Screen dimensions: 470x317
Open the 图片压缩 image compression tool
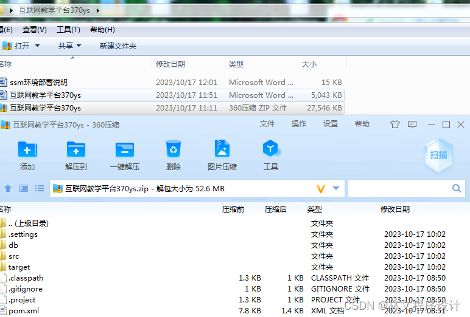(x=222, y=149)
